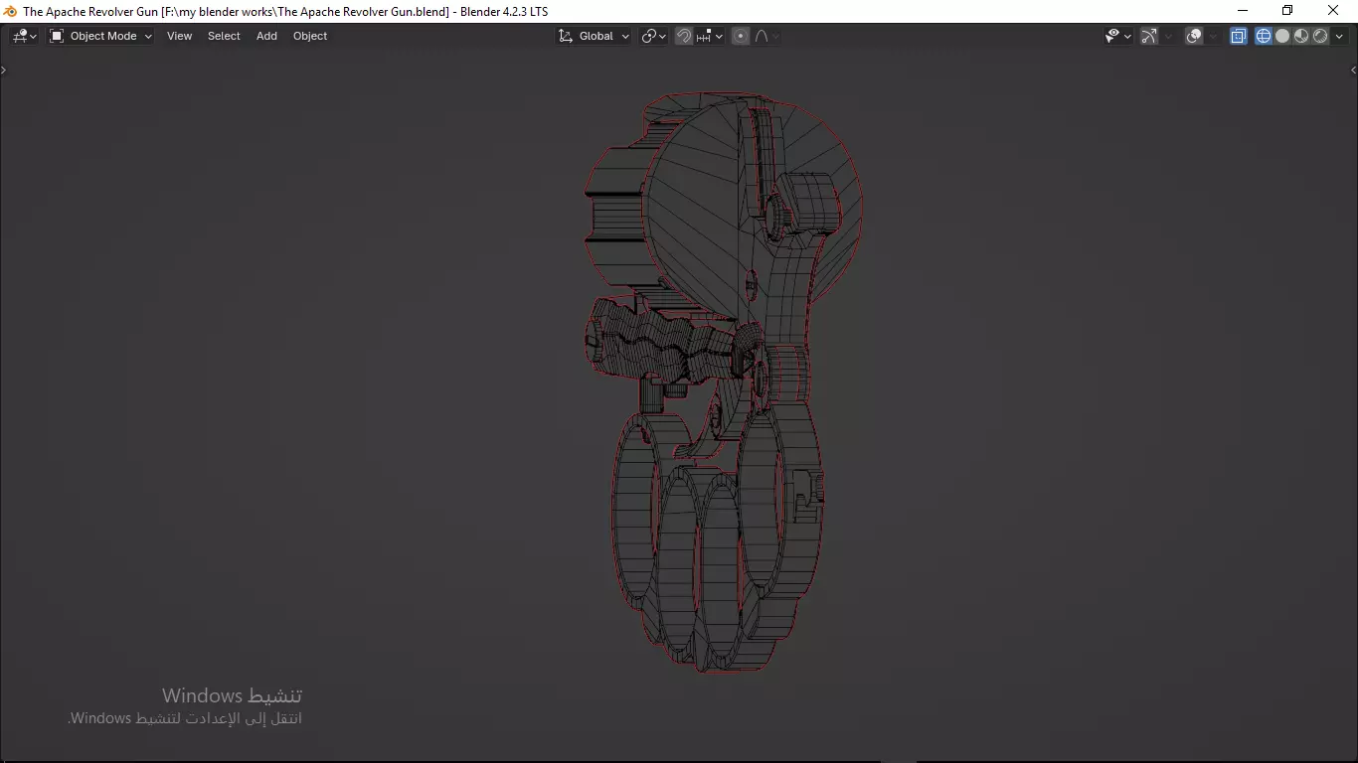
Task: Switch to Solid viewport shading
Action: pos(1282,36)
